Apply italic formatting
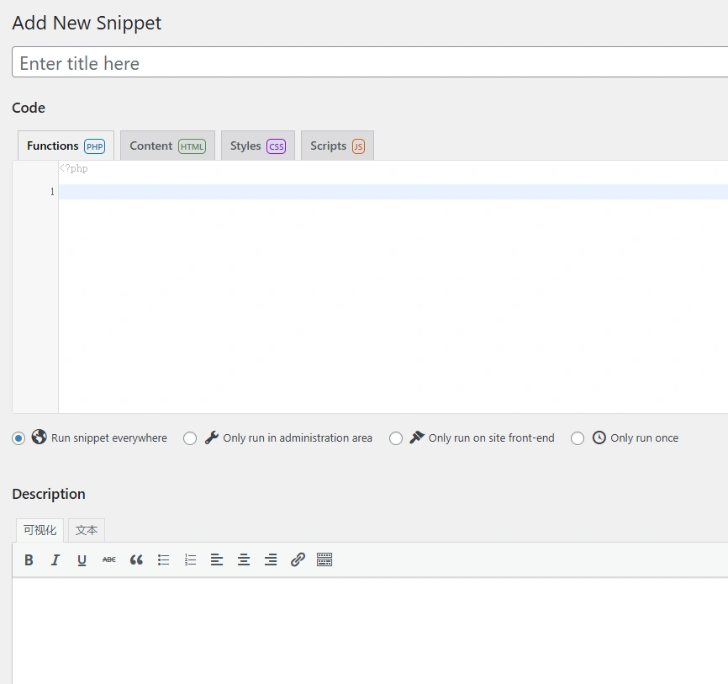This screenshot has width=728, height=684. [55, 559]
